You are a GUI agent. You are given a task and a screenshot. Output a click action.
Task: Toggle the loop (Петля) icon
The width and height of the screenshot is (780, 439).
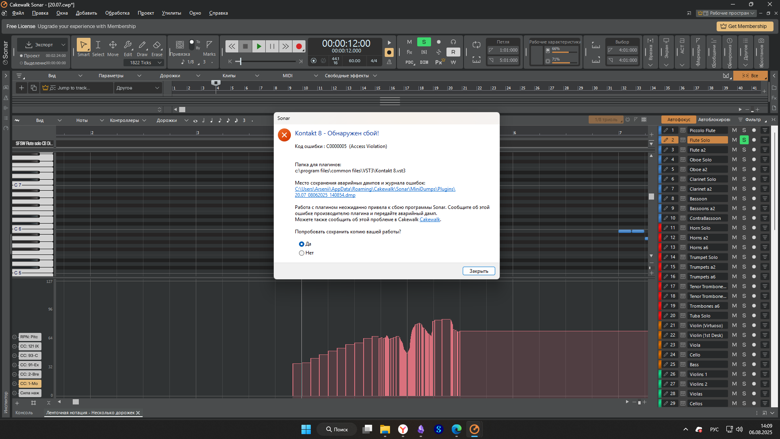coord(477,45)
